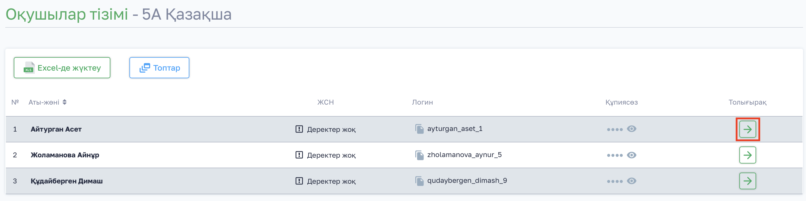
Task: Select student name Айтурган Асет
Action: coord(56,129)
